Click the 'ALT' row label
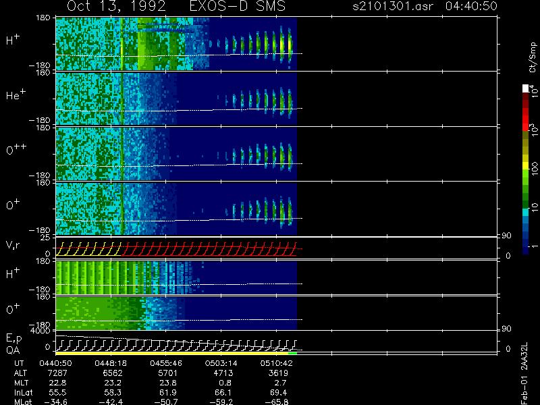The height and width of the screenshot is (405, 540). 21,373
